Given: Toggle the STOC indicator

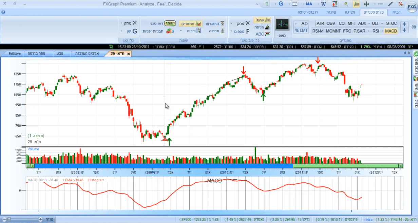Looking at the screenshot, I should pyautogui.click(x=391, y=23).
